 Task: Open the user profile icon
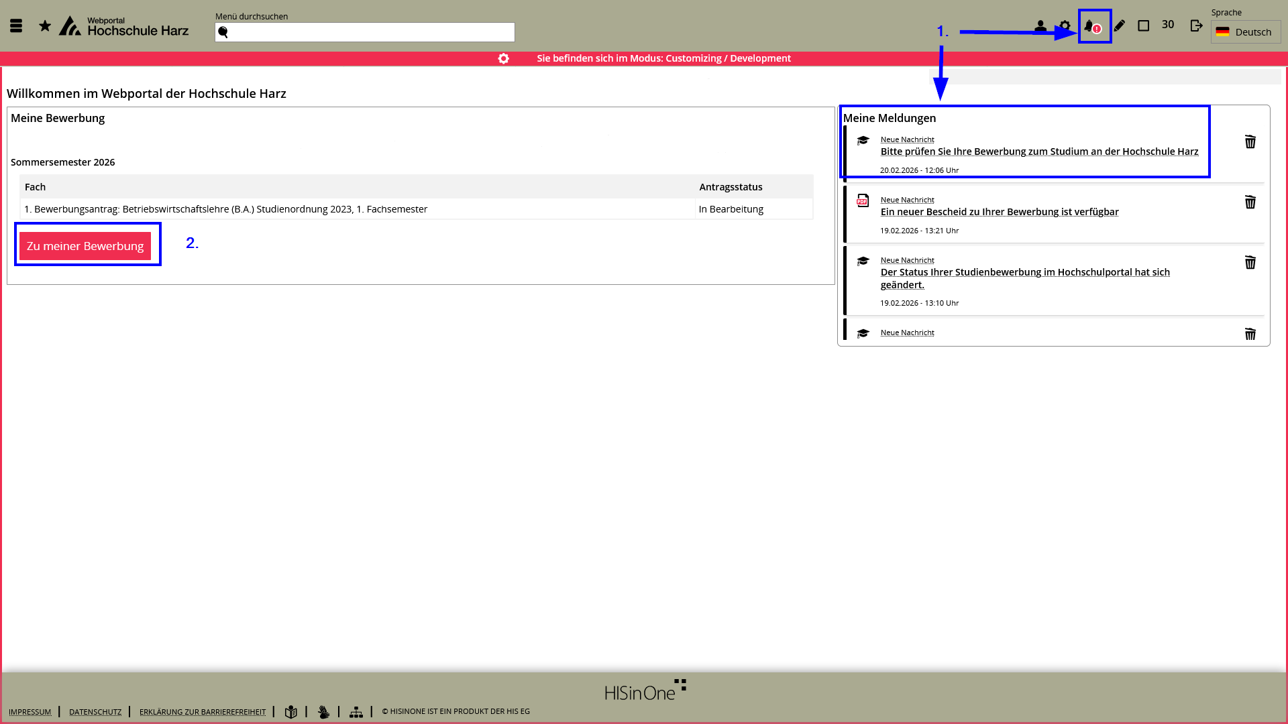click(1040, 26)
